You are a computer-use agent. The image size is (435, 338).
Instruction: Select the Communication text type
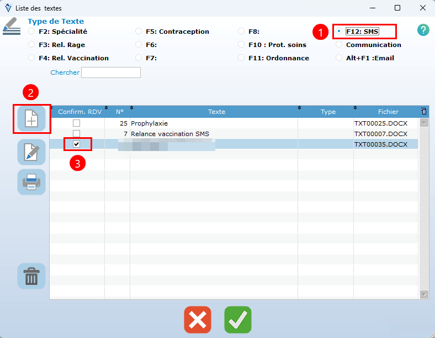[x=339, y=44]
